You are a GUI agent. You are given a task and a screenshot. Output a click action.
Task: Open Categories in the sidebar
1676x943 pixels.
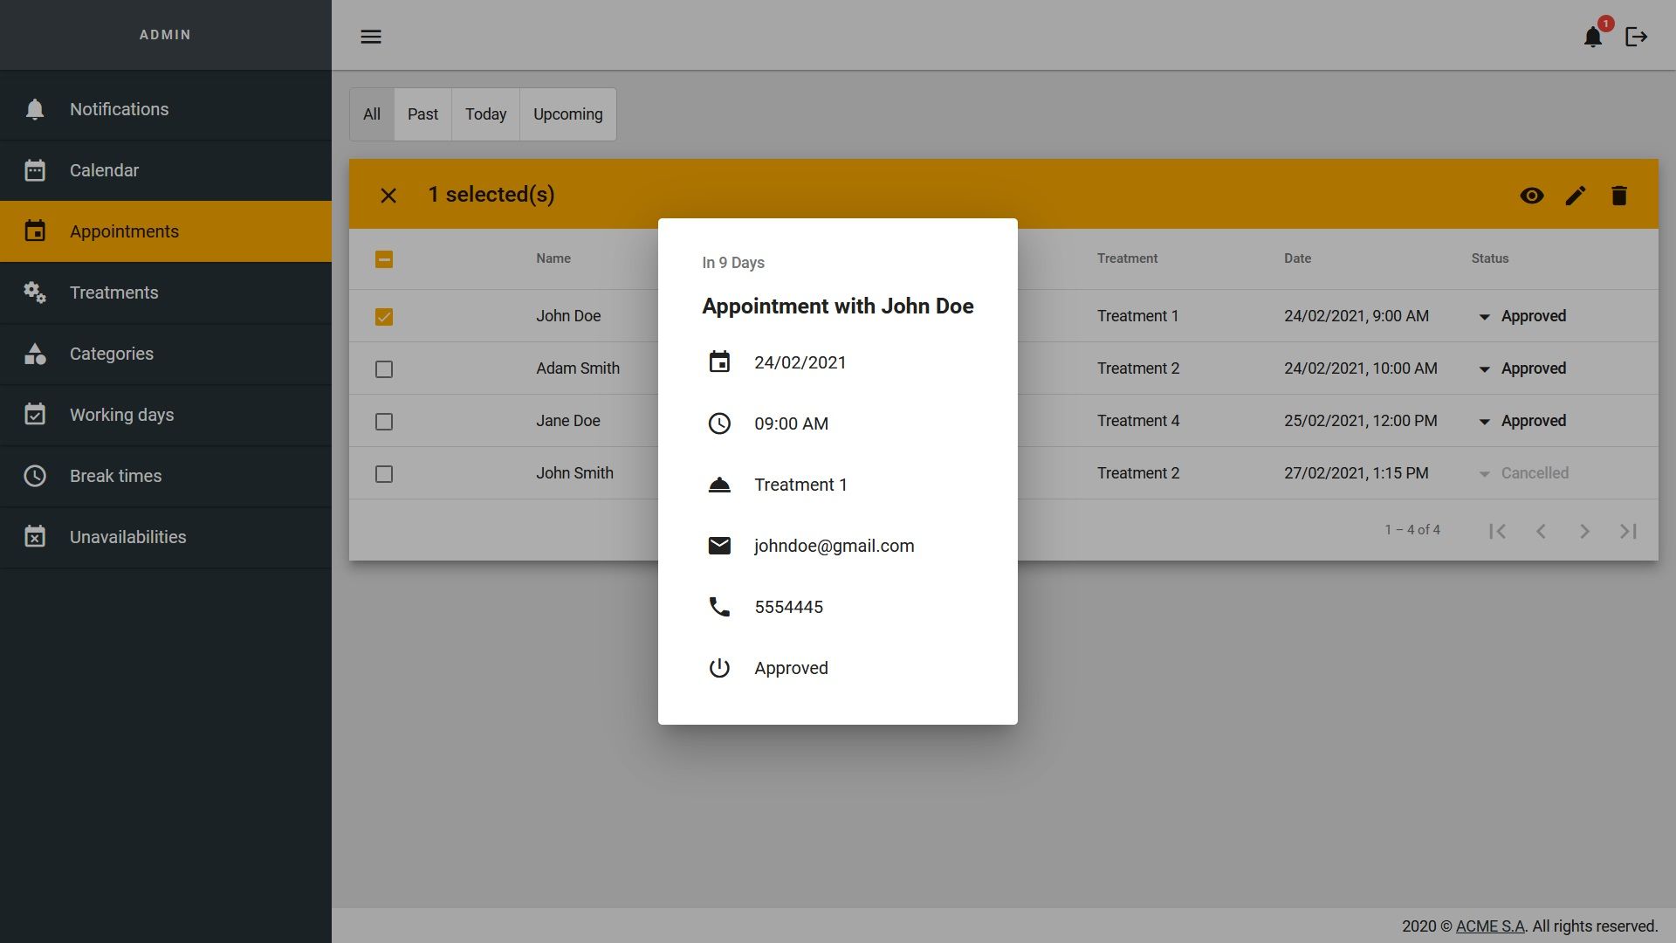point(166,354)
